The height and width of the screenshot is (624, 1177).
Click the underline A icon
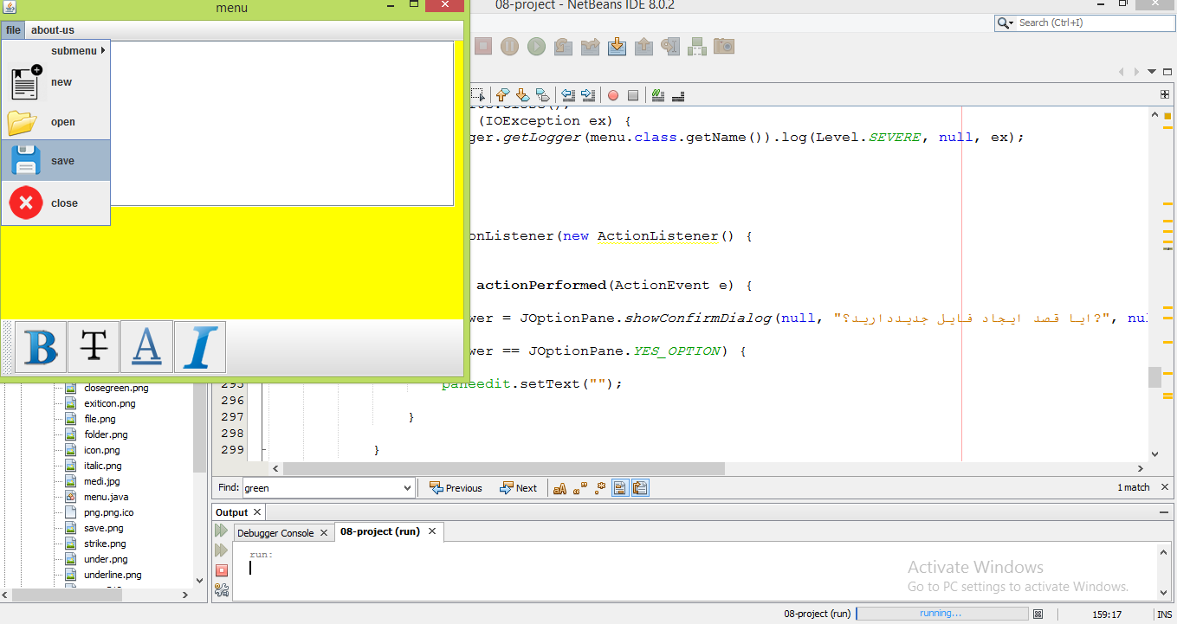tap(146, 347)
